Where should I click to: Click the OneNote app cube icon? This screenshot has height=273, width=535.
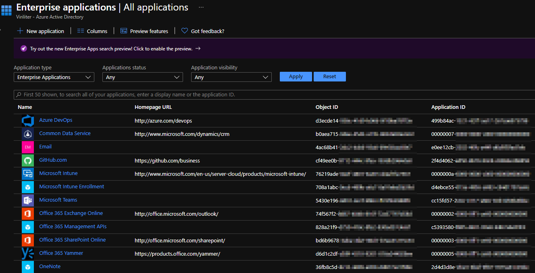tap(28, 267)
